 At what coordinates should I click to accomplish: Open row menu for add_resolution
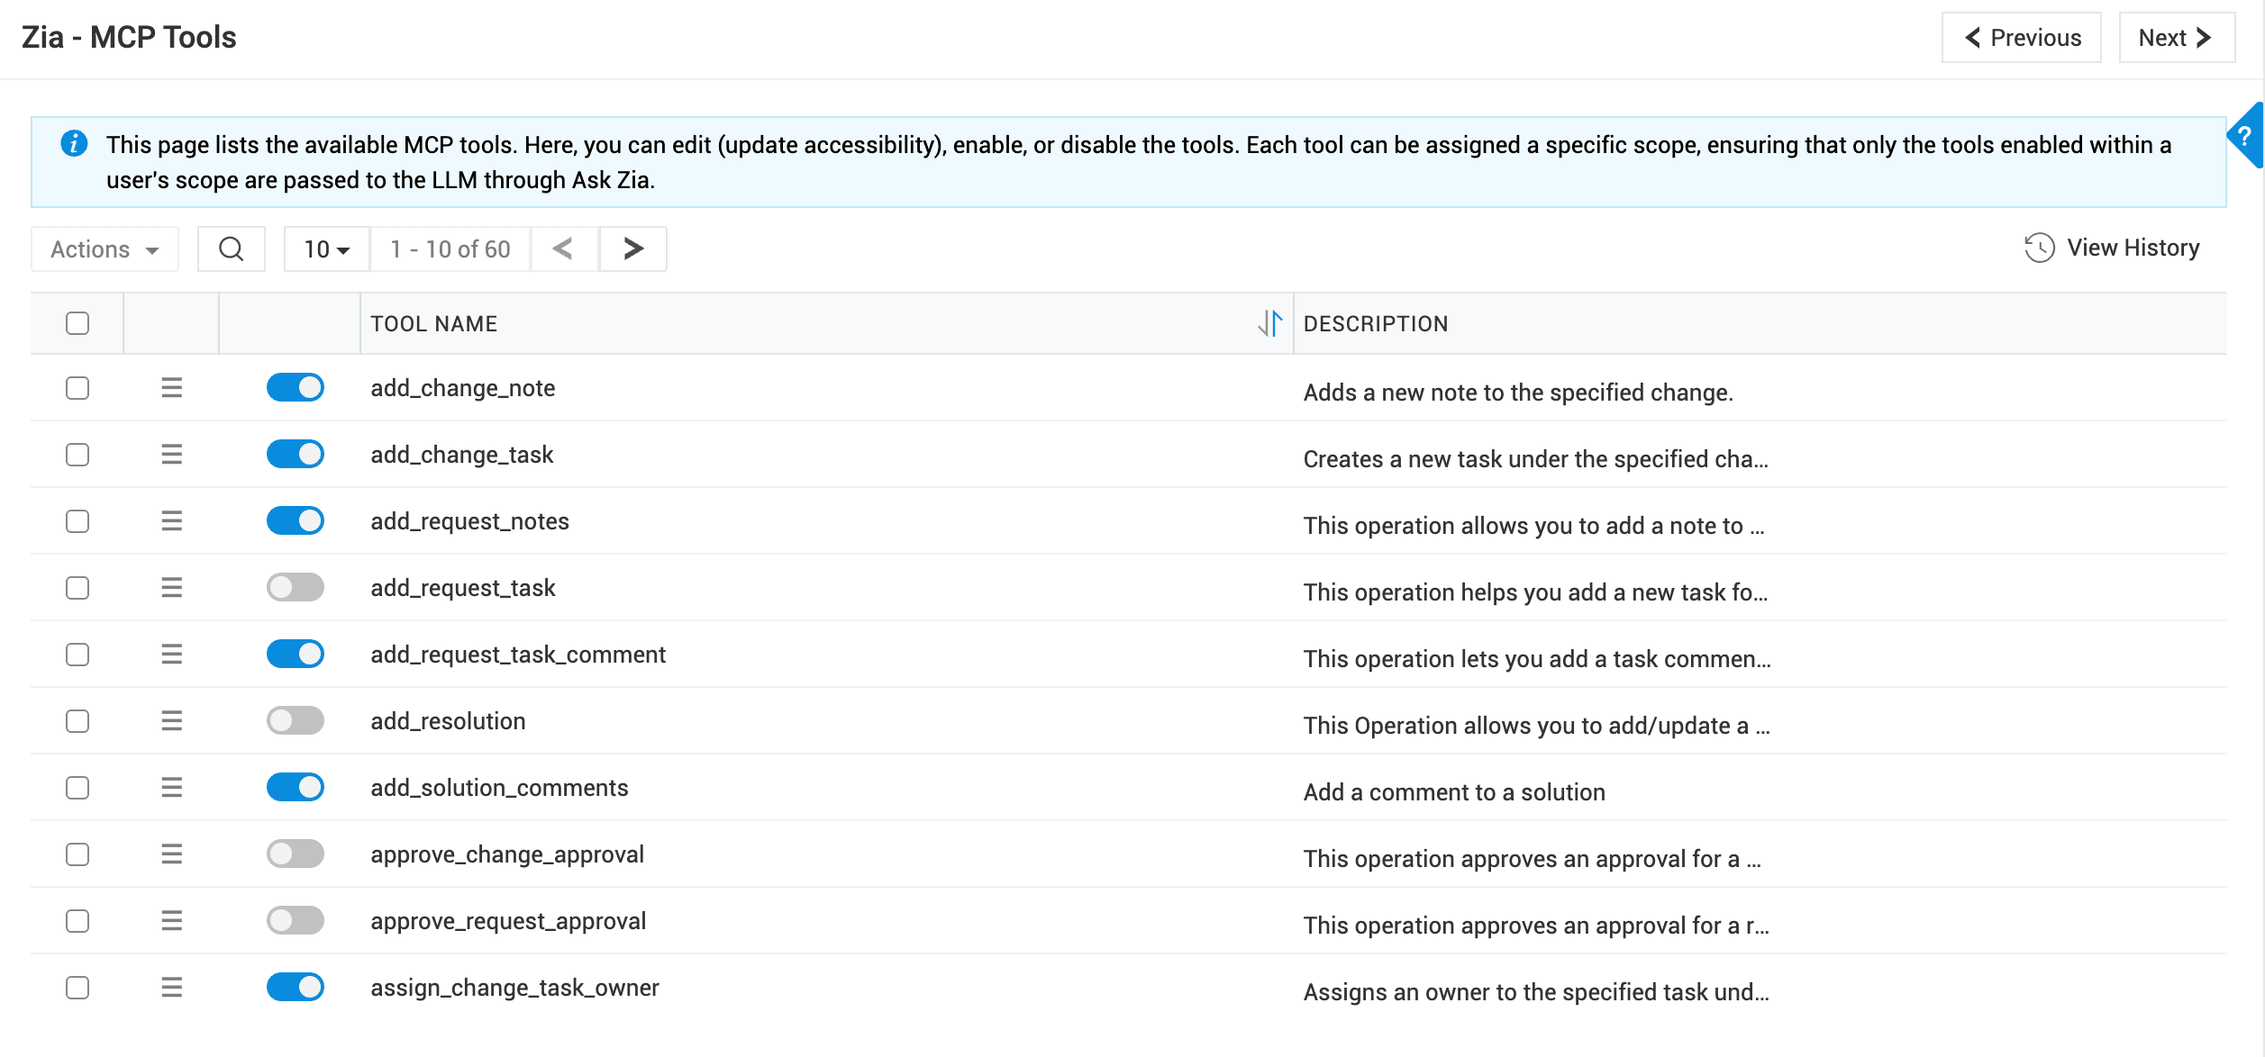(x=171, y=721)
